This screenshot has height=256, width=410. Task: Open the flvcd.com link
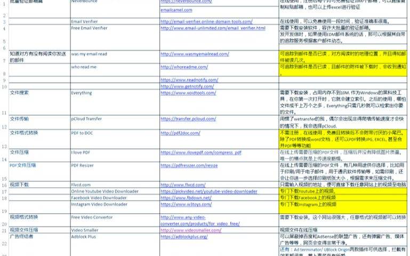click(x=182, y=185)
